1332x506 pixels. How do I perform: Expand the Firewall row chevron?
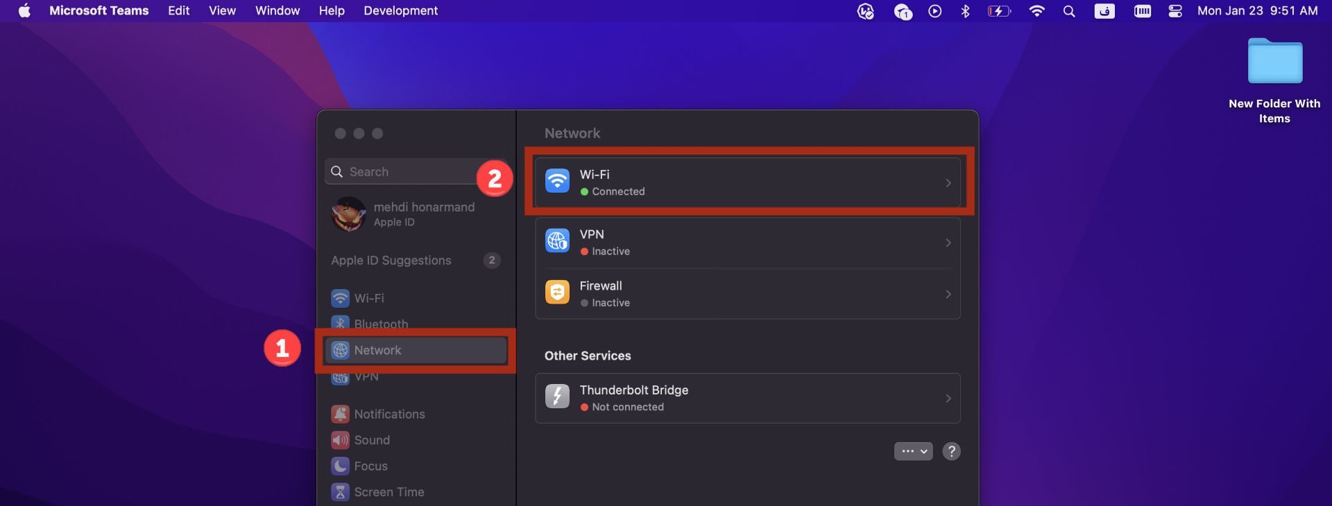948,295
